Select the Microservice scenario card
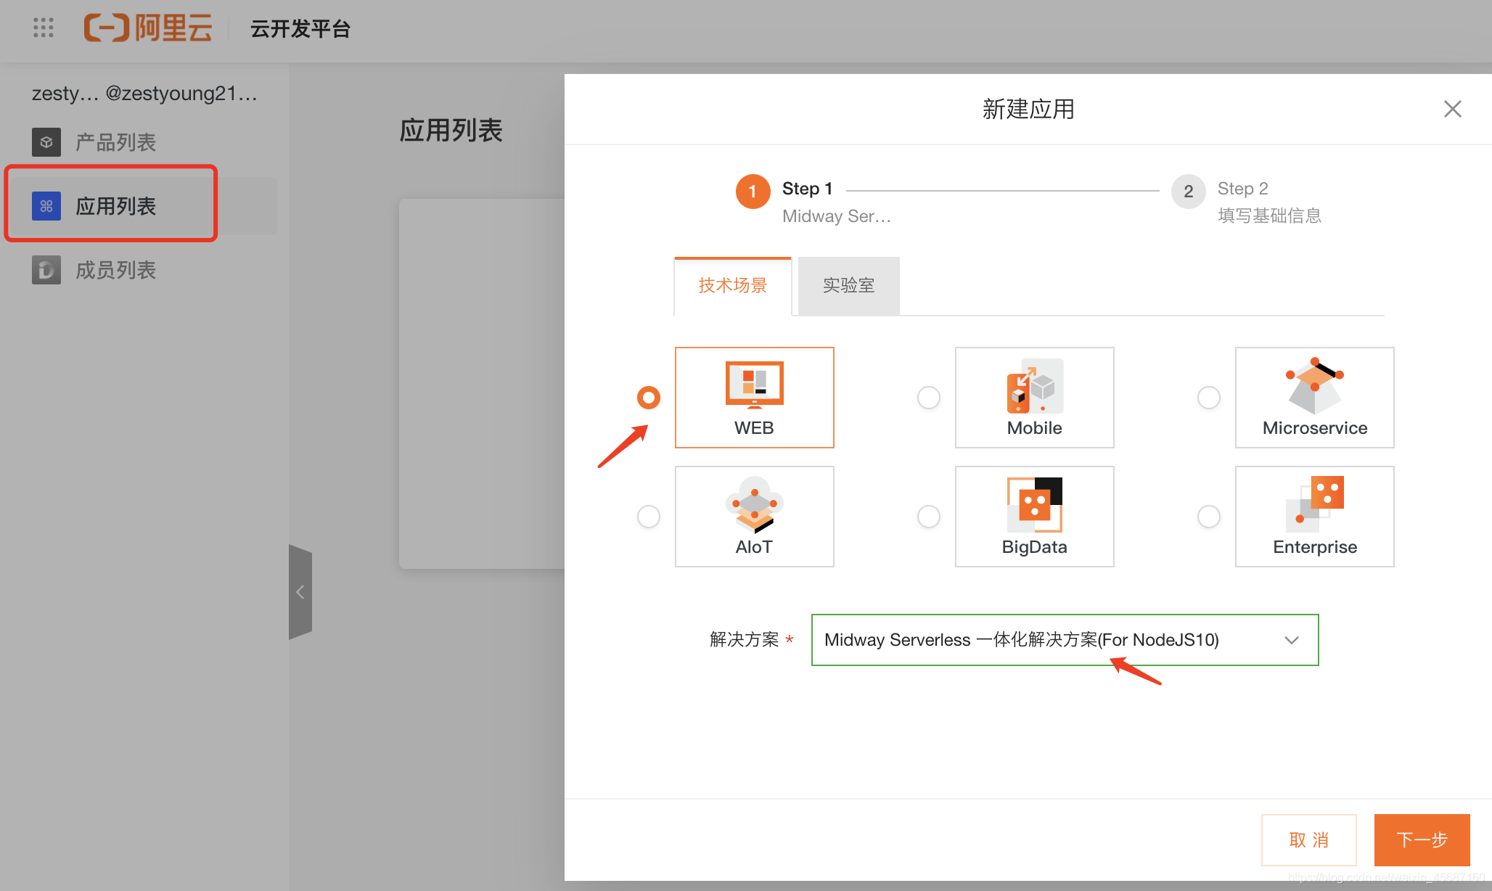This screenshot has width=1492, height=891. [1314, 398]
